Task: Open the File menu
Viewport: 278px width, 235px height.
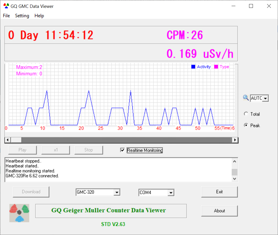Action: (6, 16)
